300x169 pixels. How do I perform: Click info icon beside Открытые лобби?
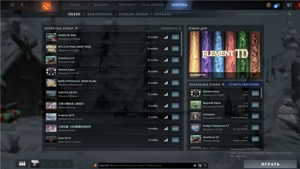pyautogui.click(x=76, y=28)
